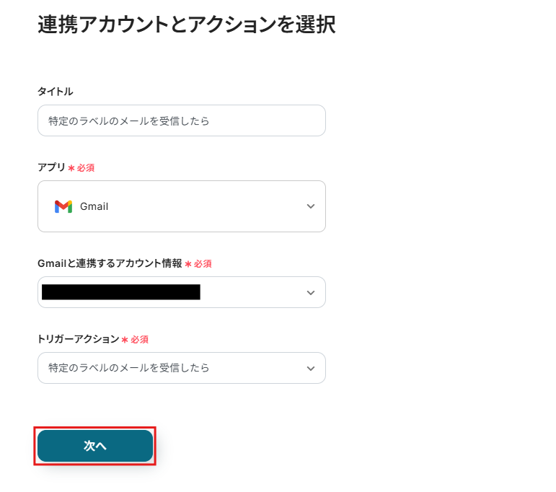Select the Gmail text in app selector
This screenshot has width=556, height=492.
coord(94,206)
